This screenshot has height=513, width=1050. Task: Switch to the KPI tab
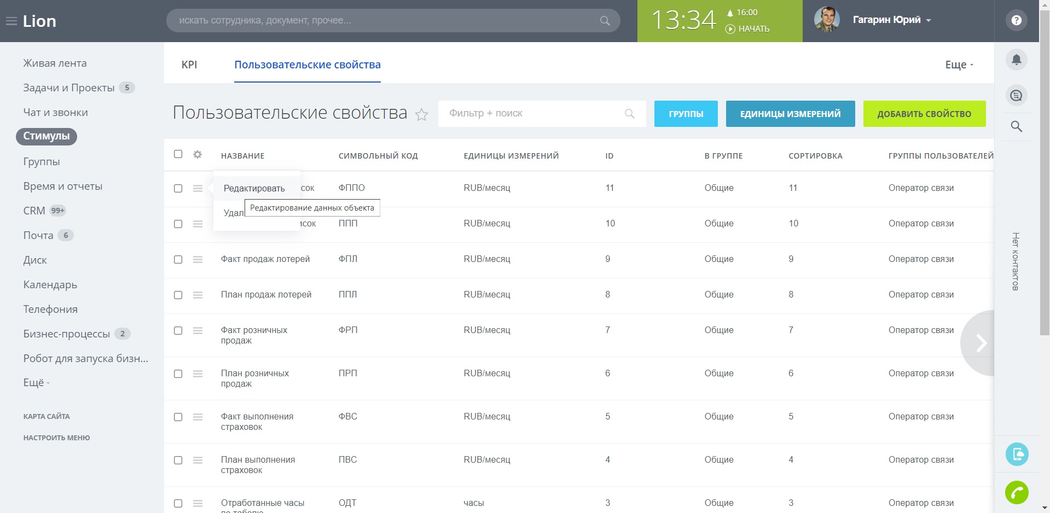tap(189, 65)
